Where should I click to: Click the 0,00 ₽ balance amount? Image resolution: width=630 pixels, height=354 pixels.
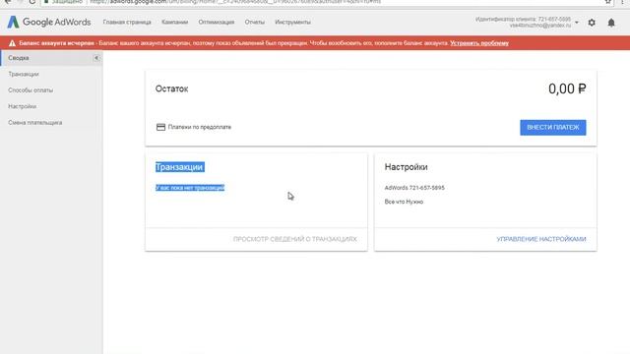tap(567, 88)
